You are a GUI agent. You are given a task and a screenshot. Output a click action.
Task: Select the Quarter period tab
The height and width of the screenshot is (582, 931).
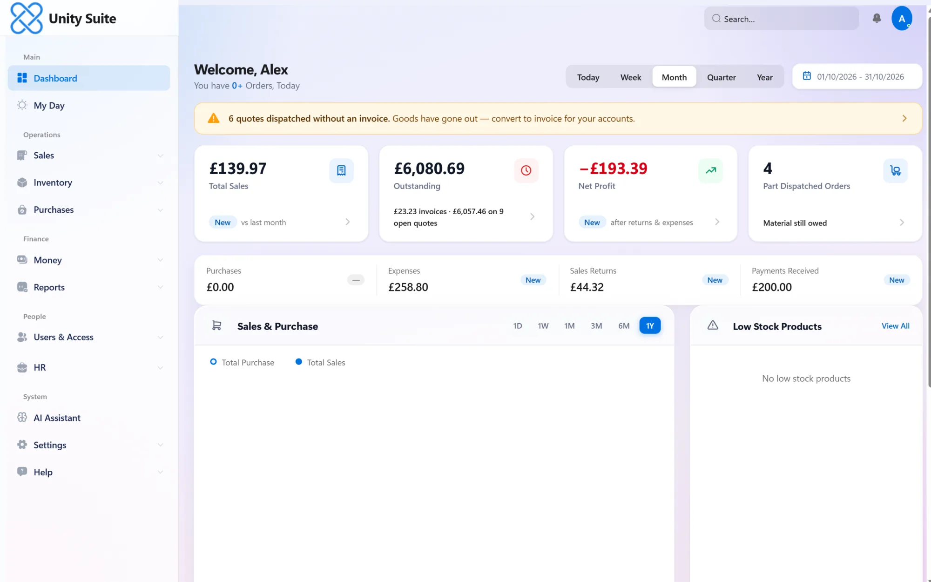pyautogui.click(x=721, y=77)
